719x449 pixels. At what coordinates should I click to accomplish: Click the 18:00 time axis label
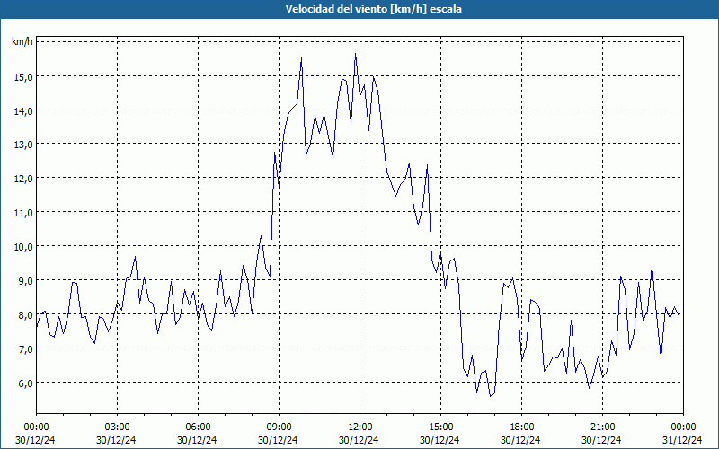(521, 427)
